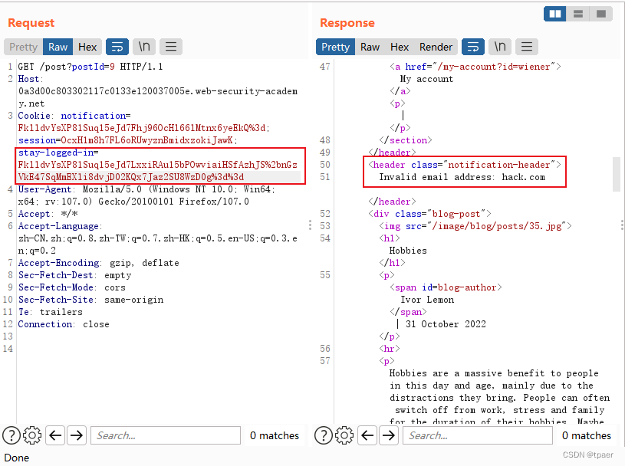Open the Response Render tab
Viewport: 625px width, 466px height.
coord(436,47)
